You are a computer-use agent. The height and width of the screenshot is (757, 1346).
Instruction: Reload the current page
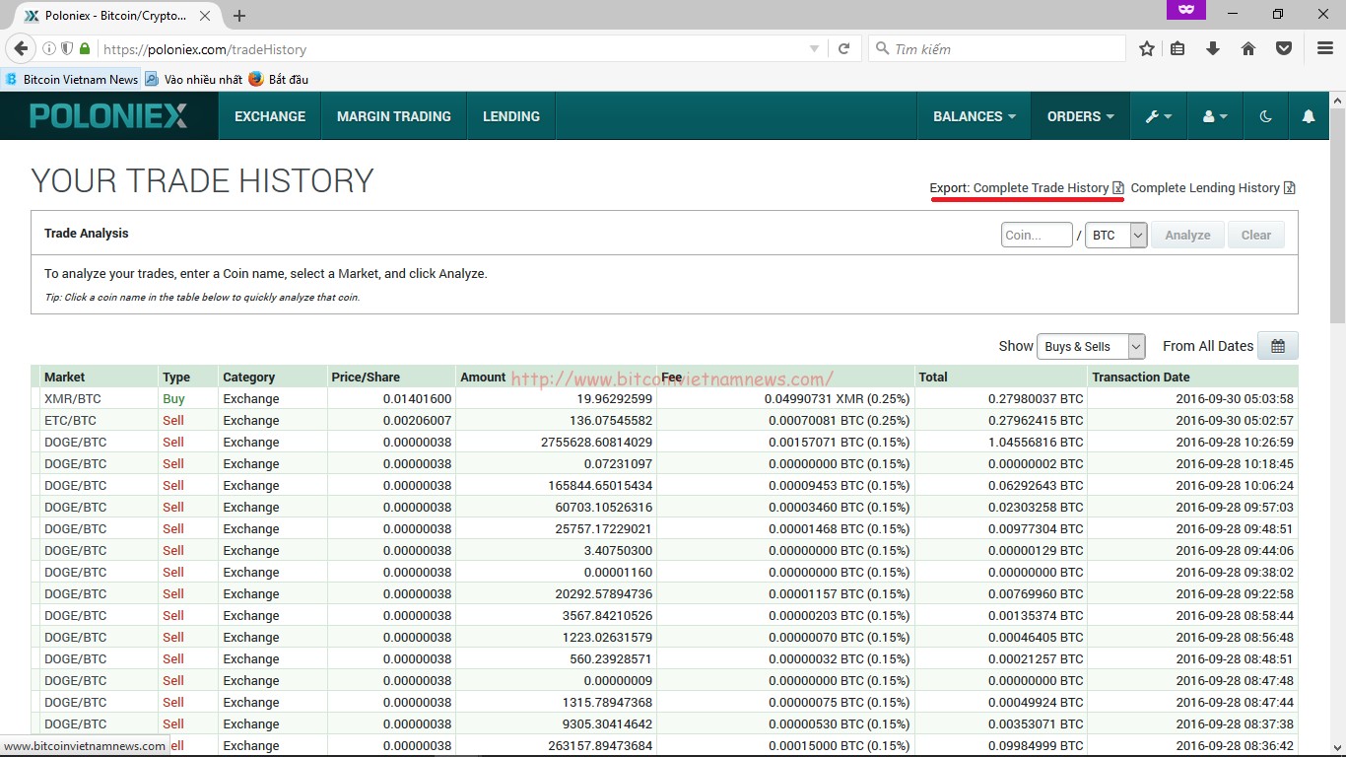coord(843,48)
